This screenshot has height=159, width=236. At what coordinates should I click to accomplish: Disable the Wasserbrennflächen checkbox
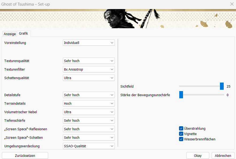pyautogui.click(x=181, y=139)
